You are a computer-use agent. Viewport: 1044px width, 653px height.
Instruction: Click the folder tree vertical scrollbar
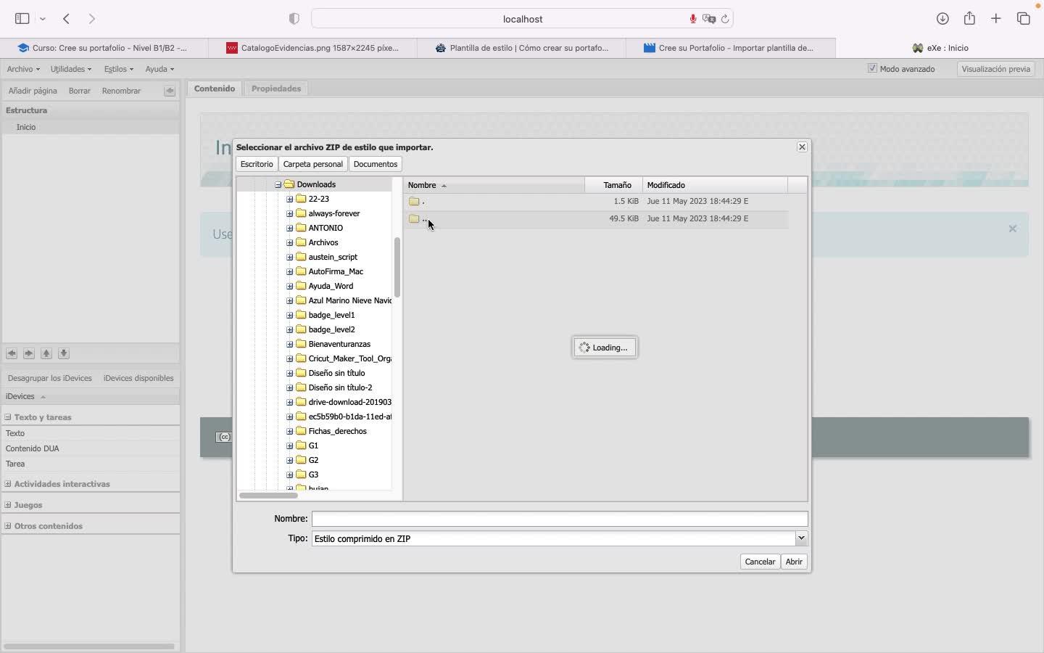[x=397, y=267]
